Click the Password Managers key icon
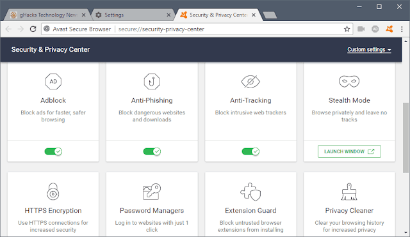Viewport: 410px width, 237px height. [x=152, y=192]
